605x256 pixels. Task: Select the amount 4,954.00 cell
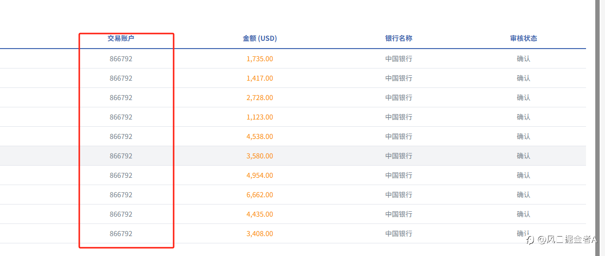(x=260, y=175)
